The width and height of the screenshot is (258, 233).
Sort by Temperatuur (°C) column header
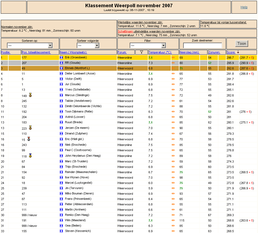[160, 52]
